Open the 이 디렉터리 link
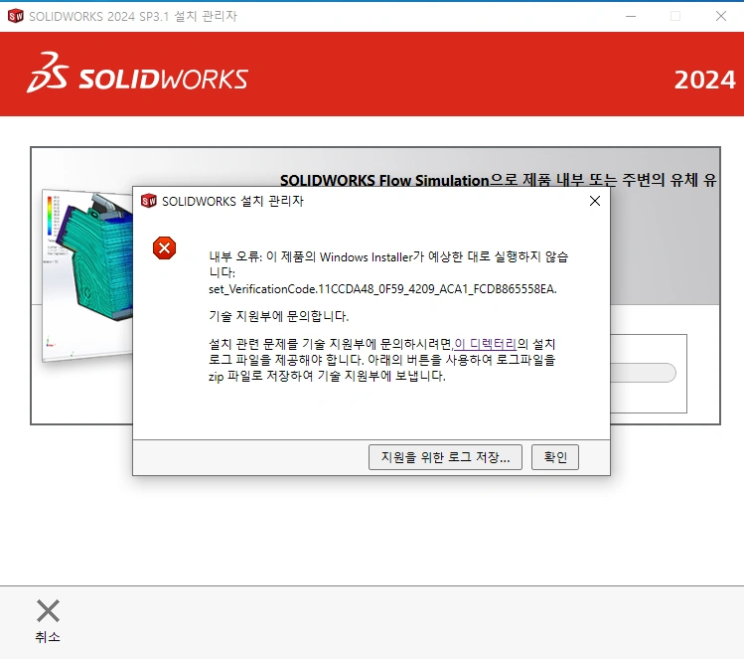744x659 pixels. [x=485, y=344]
